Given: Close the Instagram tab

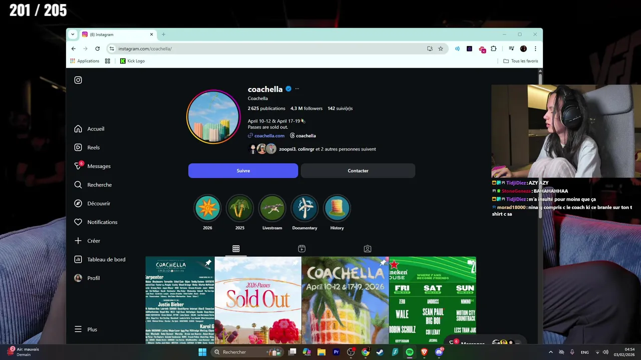Looking at the screenshot, I should [x=151, y=34].
